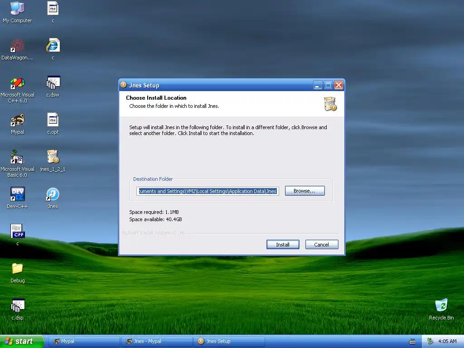The width and height of the screenshot is (464, 348).
Task: Click the installer box icon in setup header
Action: click(330, 104)
